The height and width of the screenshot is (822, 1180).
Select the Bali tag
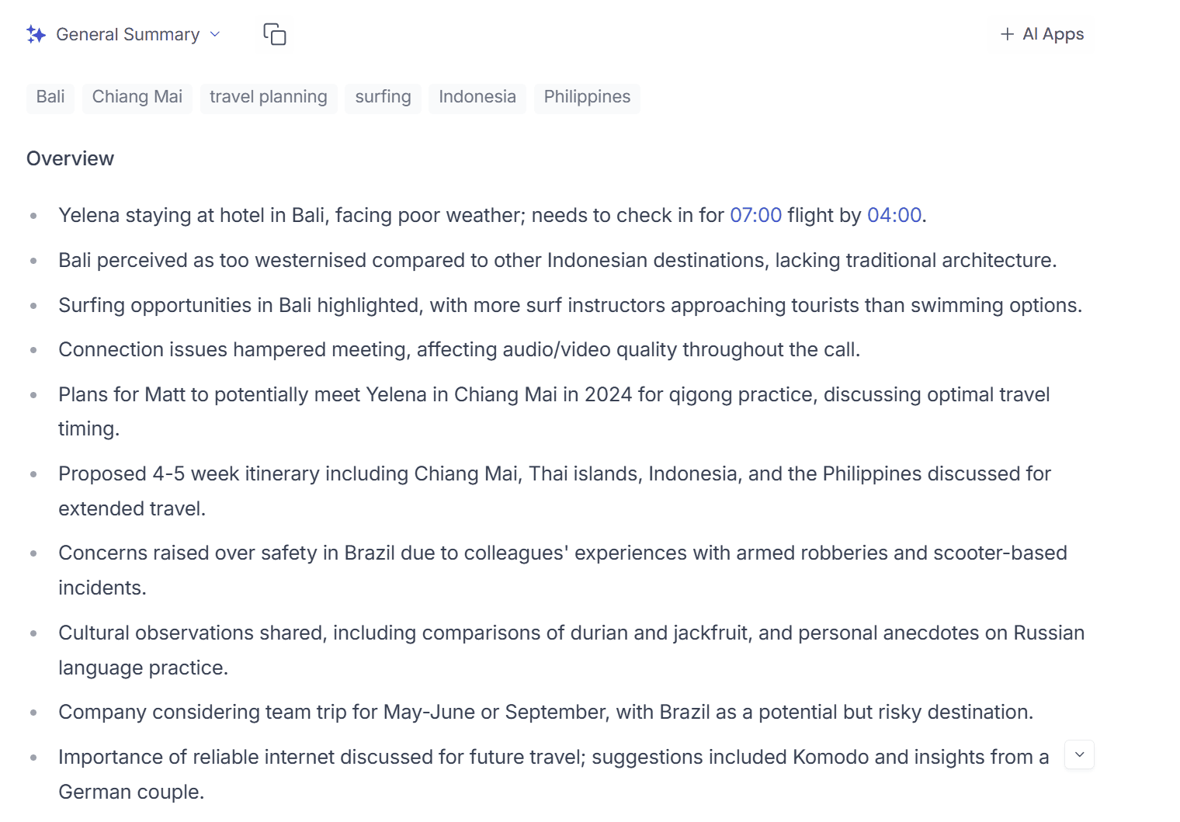tap(50, 97)
